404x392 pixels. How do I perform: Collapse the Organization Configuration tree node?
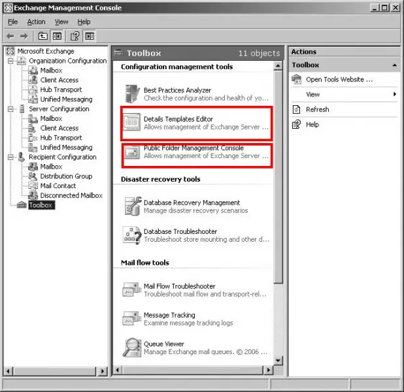click(x=10, y=61)
